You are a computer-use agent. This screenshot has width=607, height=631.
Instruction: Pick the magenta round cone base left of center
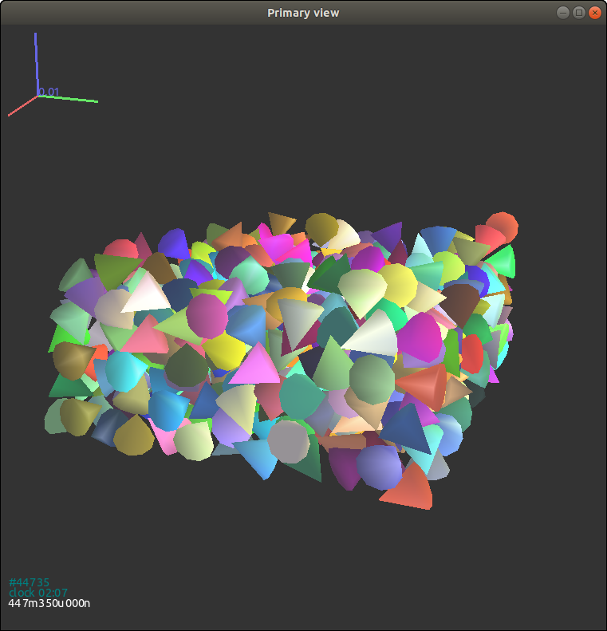(207, 315)
